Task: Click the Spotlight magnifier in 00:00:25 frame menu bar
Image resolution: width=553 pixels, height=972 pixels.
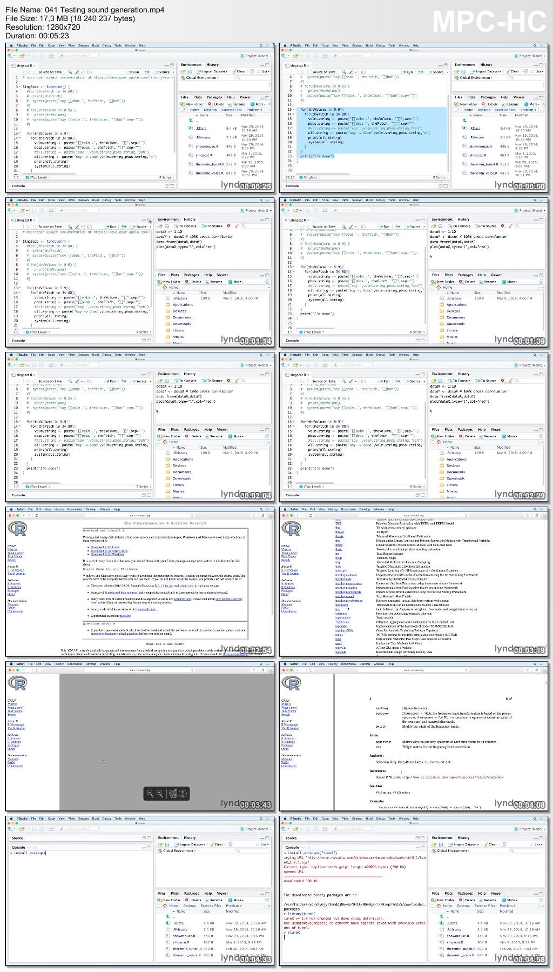Action: click(261, 45)
